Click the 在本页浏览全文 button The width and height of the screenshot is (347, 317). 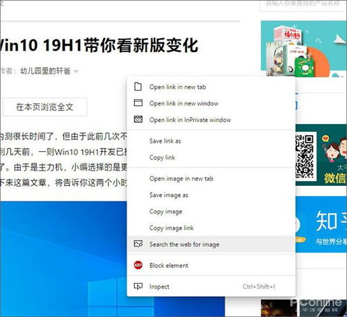pos(45,107)
